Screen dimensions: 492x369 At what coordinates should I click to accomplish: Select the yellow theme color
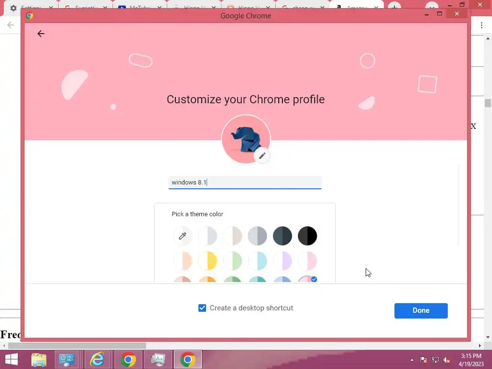[x=208, y=261]
